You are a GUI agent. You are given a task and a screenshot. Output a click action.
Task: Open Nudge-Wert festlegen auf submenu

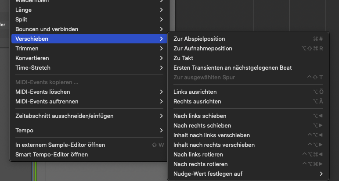[248, 174]
